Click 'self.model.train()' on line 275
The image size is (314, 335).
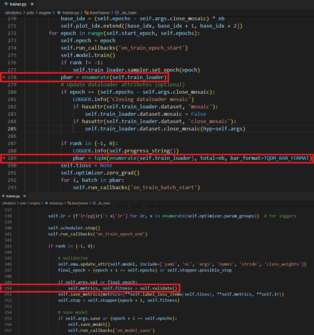pyautogui.click(x=88, y=55)
